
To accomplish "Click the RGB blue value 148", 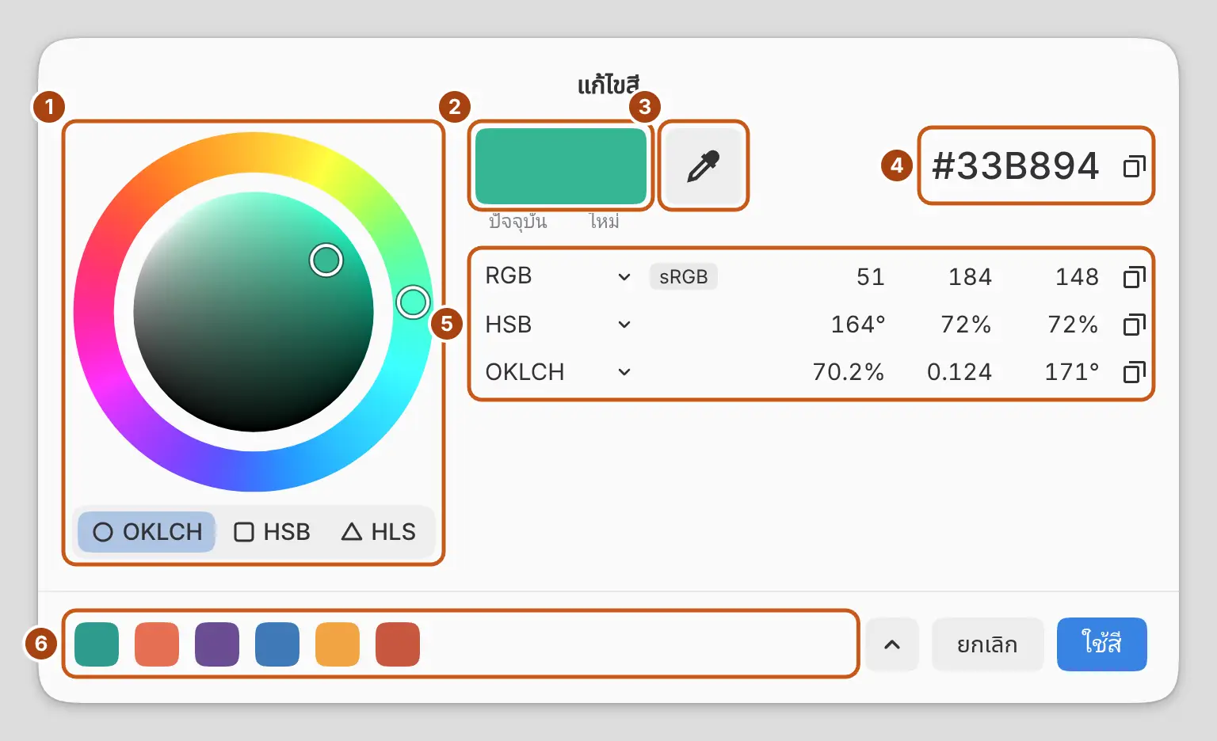I will [x=1078, y=277].
